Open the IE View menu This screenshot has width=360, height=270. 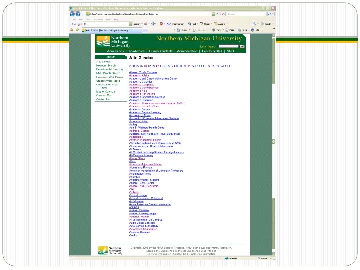88,19
